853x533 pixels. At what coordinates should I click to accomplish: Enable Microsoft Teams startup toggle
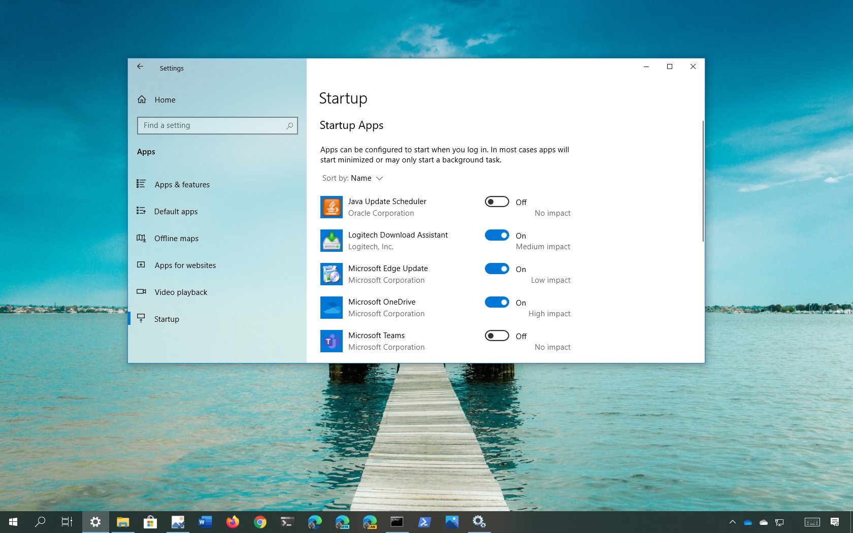pyautogui.click(x=497, y=336)
